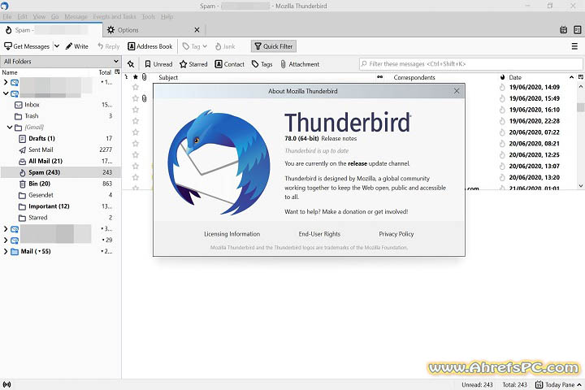585x390 pixels.
Task: Toggle the Unread quick filter
Action: [x=158, y=64]
